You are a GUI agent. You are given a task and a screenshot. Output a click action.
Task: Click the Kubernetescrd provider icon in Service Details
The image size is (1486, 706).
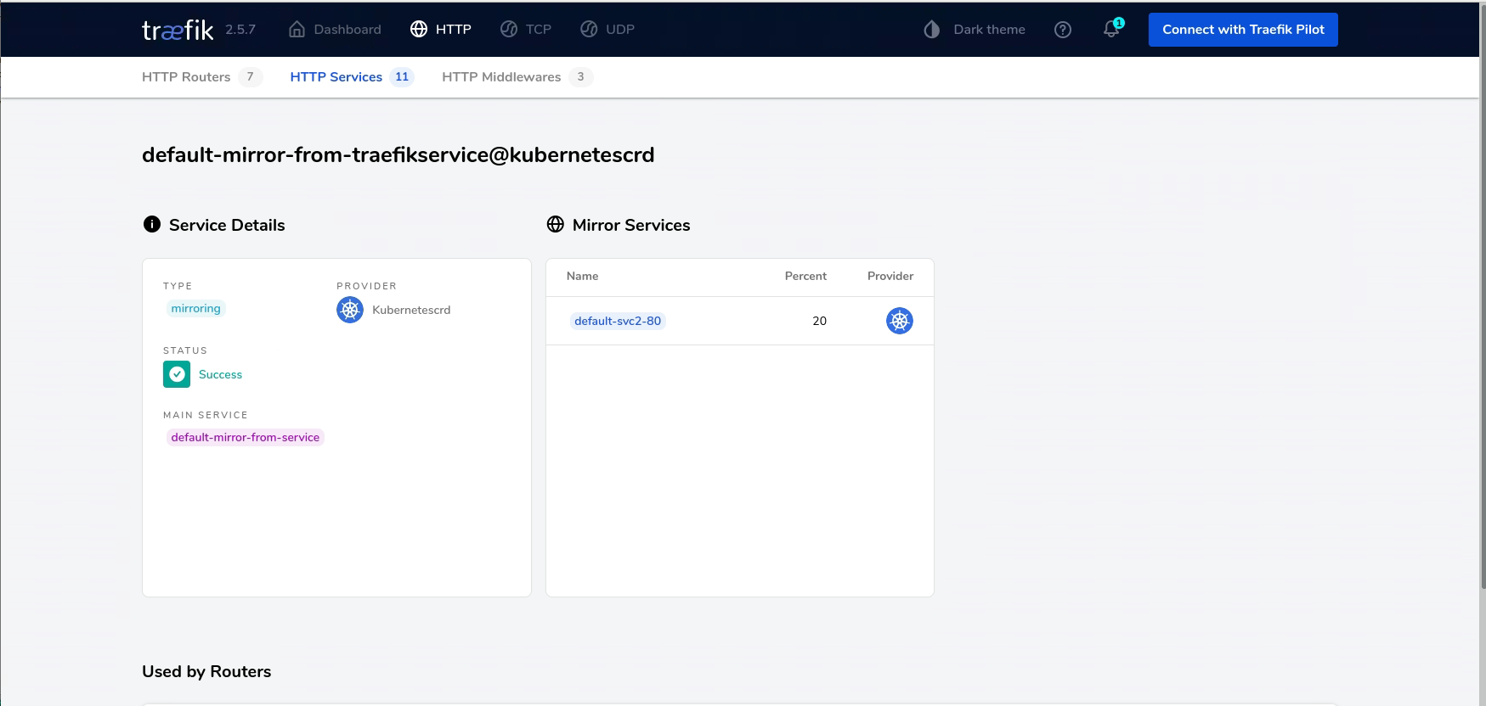pos(350,310)
